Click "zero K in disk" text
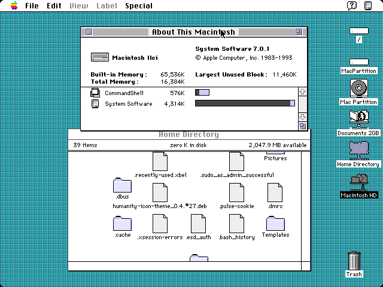383x287 pixels. 189,145
